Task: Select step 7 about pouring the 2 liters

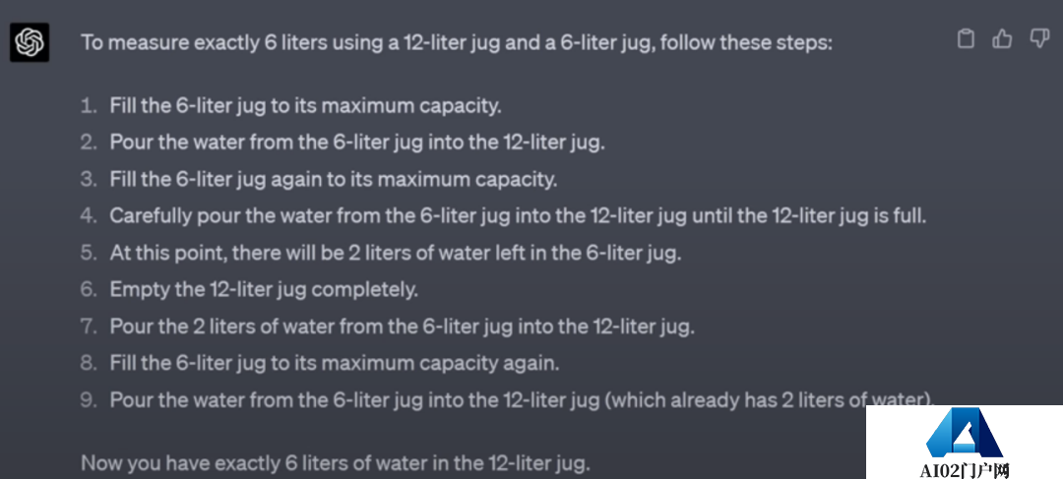Action: coord(402,326)
